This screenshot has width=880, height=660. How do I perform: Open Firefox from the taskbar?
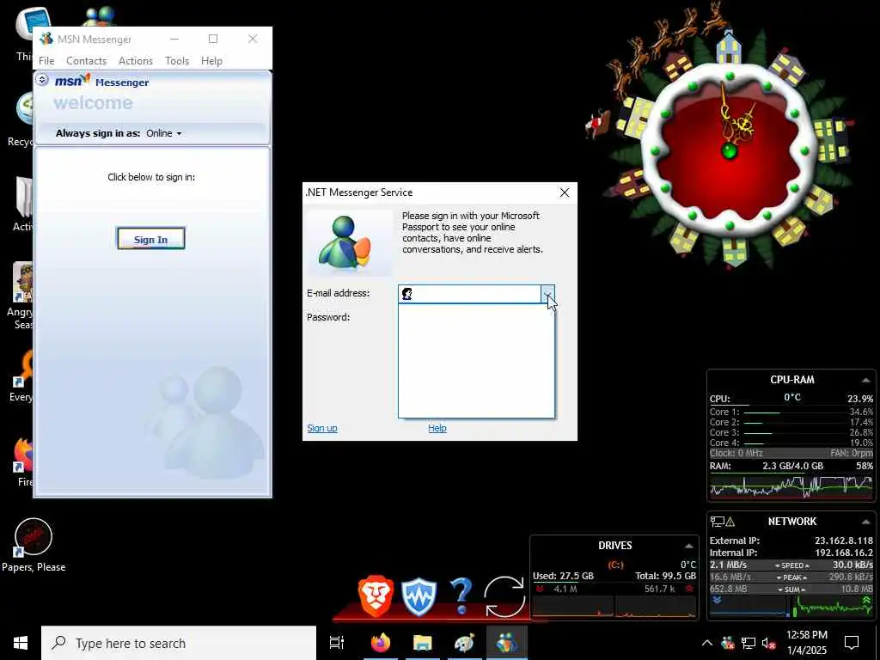coord(381,643)
